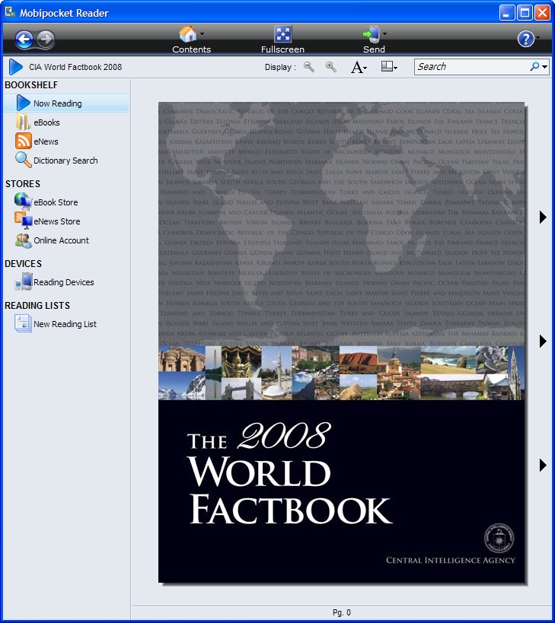Image resolution: width=555 pixels, height=623 pixels.
Task: Open the eBook Store
Action: click(56, 202)
